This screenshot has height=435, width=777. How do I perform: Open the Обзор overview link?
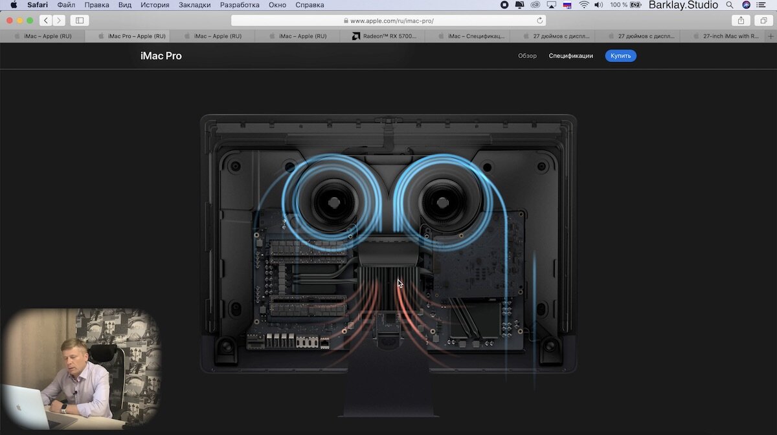[x=527, y=56]
